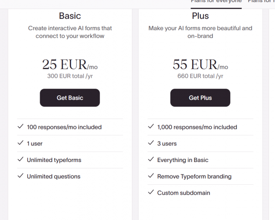Select the Plus plan heading
The image size is (275, 220).
pyautogui.click(x=200, y=16)
